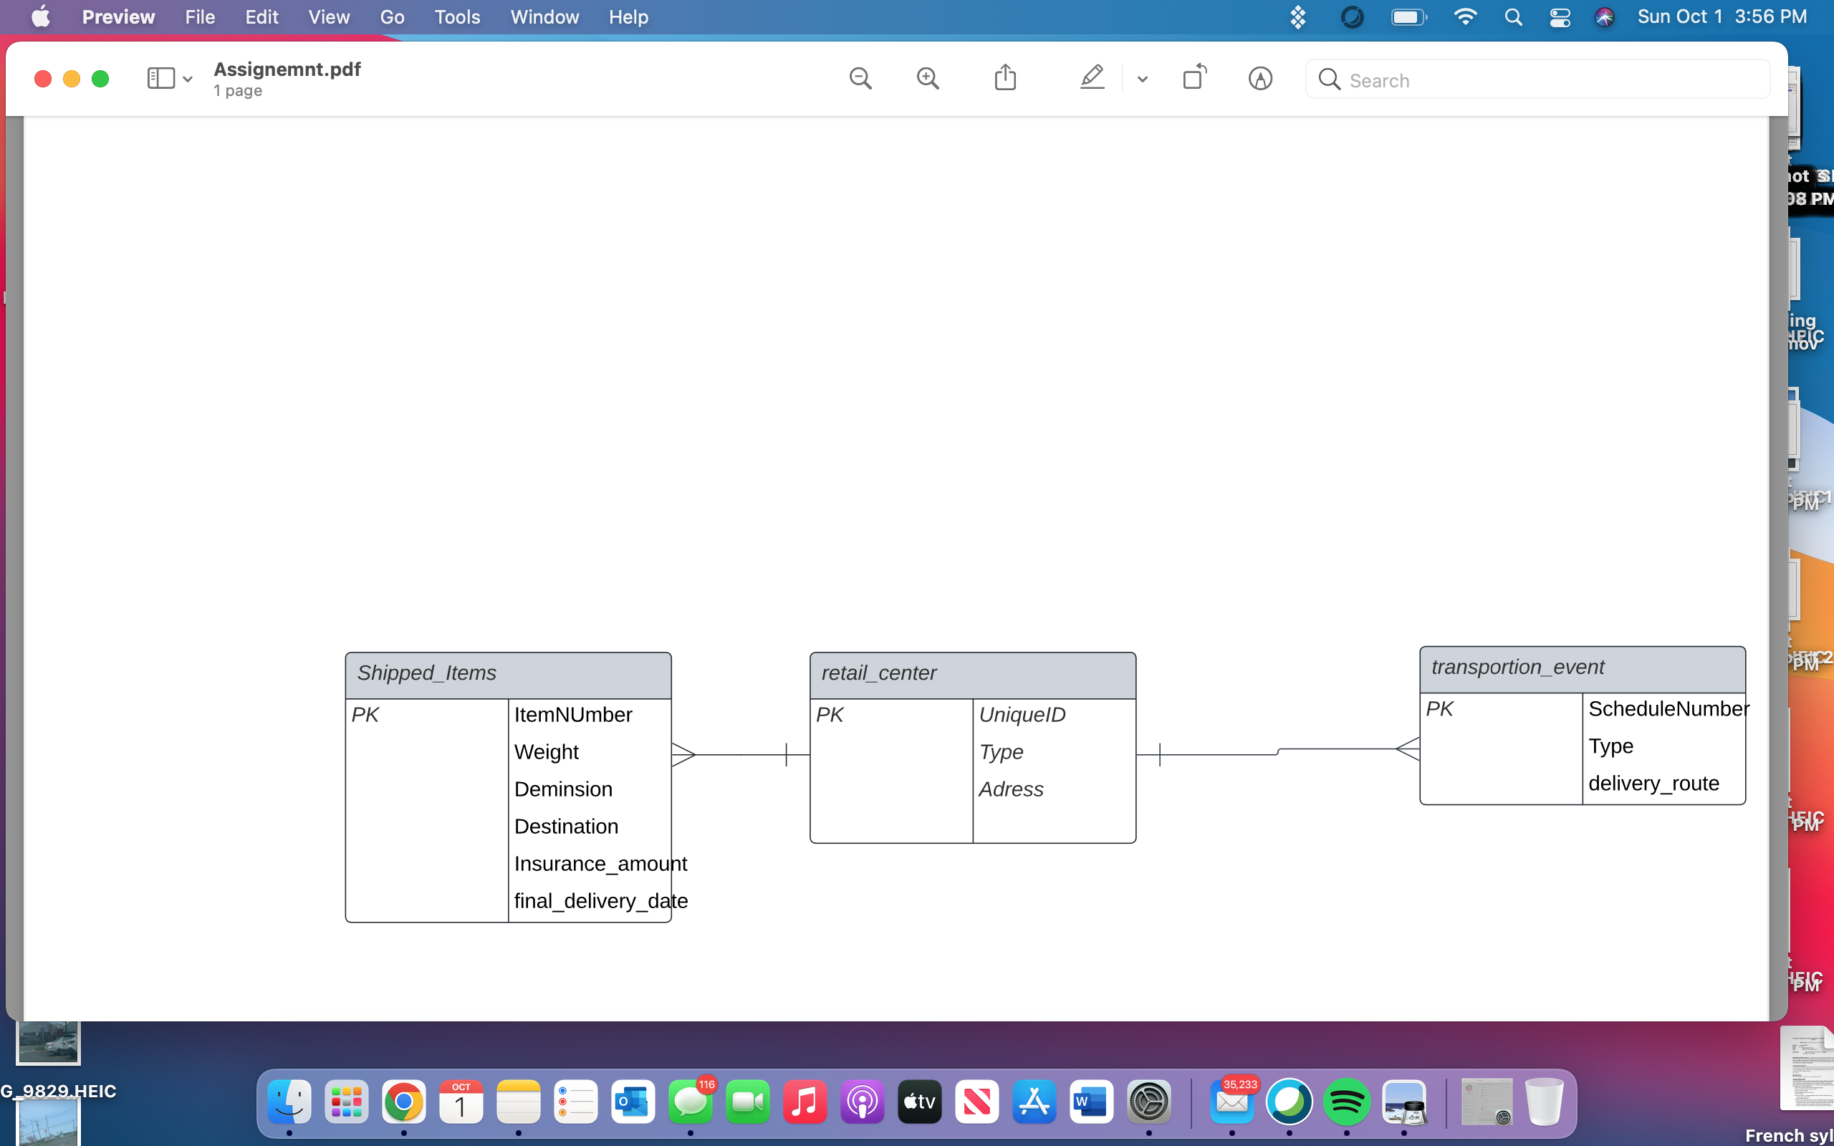
Task: Open the View menu in Preview
Action: [328, 16]
